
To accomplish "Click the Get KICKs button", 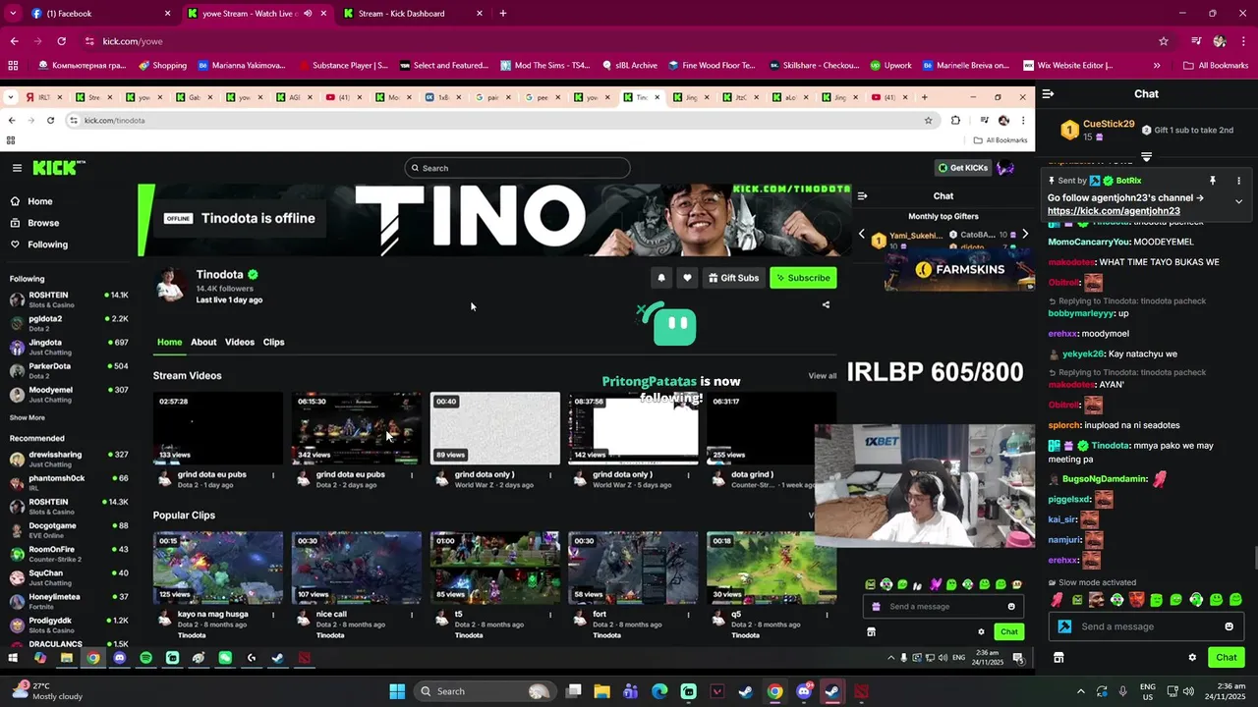I will [x=962, y=168].
